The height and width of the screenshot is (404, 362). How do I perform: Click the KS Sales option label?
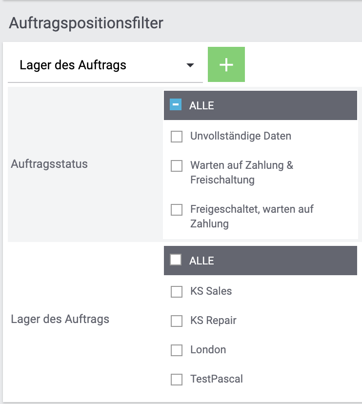tap(211, 291)
